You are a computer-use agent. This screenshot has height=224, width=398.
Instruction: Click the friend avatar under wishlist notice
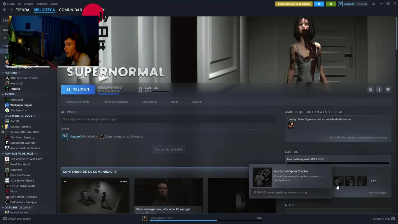(x=291, y=125)
